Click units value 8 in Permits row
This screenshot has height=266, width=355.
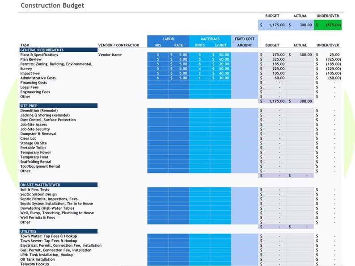(200, 64)
